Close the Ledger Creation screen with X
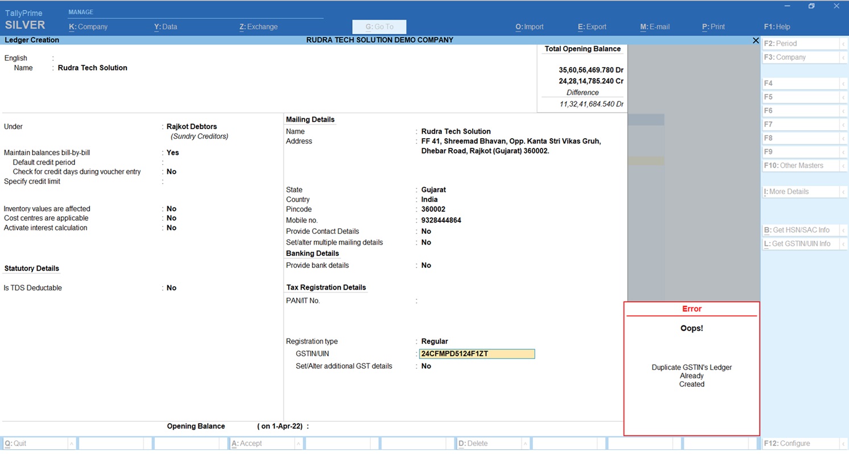The height and width of the screenshot is (454, 849). pos(756,40)
